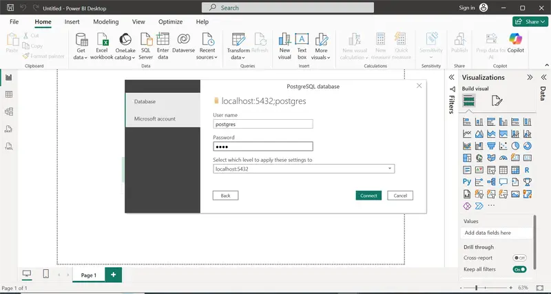Image resolution: width=551 pixels, height=294 pixels.
Task: Click the Format visual tab icon
Action: pos(497,101)
